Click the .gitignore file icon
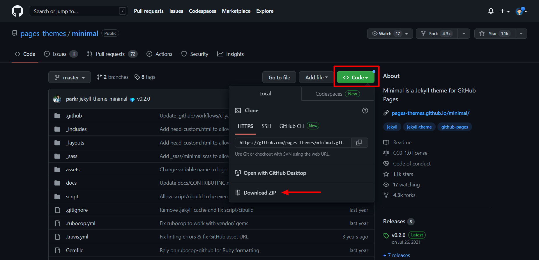This screenshot has width=539, height=260. [57, 210]
